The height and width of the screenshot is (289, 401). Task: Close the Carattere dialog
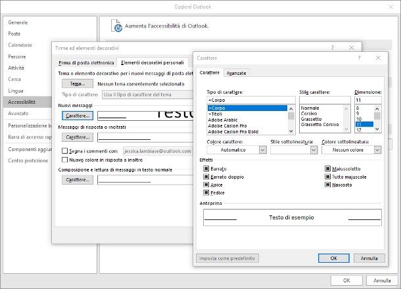coord(378,58)
